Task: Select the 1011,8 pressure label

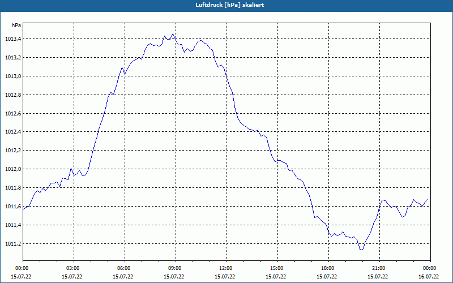Action: tap(13, 188)
